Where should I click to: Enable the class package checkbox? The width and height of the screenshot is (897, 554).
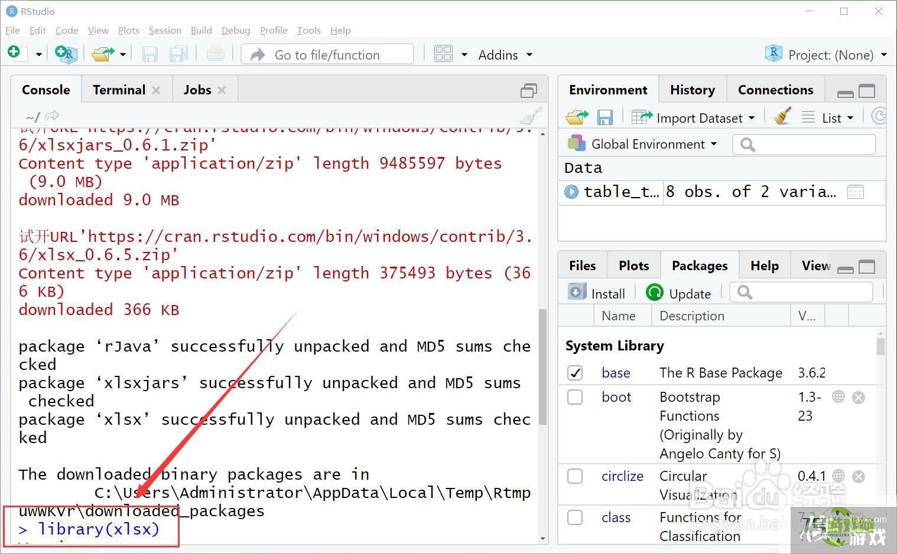(575, 517)
